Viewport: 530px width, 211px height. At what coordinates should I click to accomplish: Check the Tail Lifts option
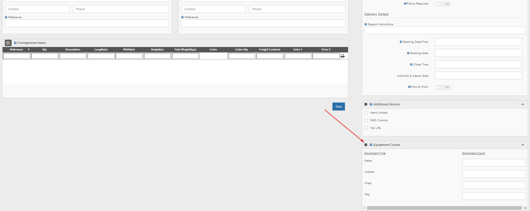(366, 128)
